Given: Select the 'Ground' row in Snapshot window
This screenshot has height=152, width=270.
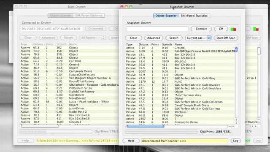Looking at the screenshot, I should pos(180,48).
